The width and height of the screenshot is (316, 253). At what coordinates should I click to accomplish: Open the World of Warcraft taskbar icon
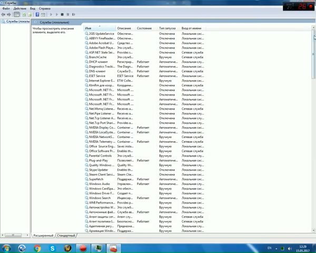coord(68,248)
